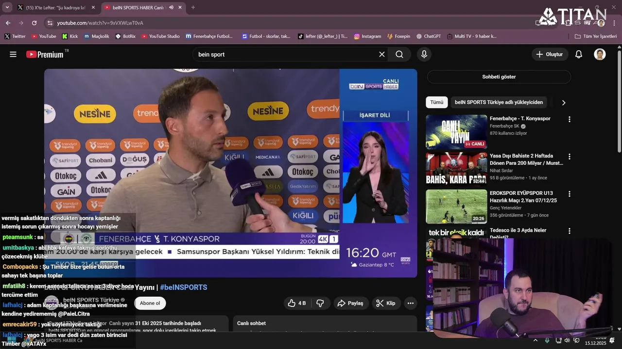Open network settings in system tray
Screen dimensions: 622x349
click(x=558, y=340)
